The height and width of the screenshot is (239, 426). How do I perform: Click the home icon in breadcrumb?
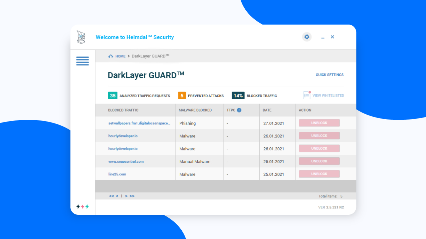111,56
